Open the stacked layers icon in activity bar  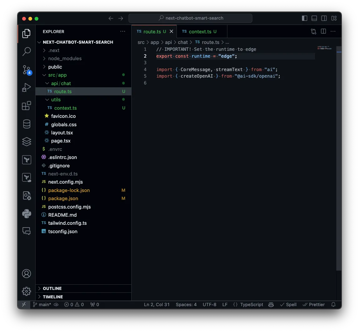point(27,142)
